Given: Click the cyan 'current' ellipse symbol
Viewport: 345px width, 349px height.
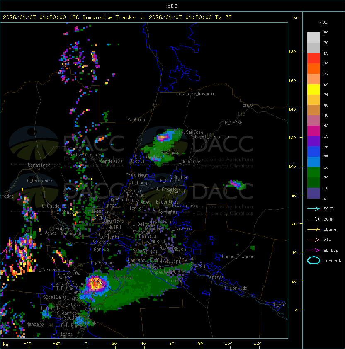Looking at the screenshot, I should 313,261.
